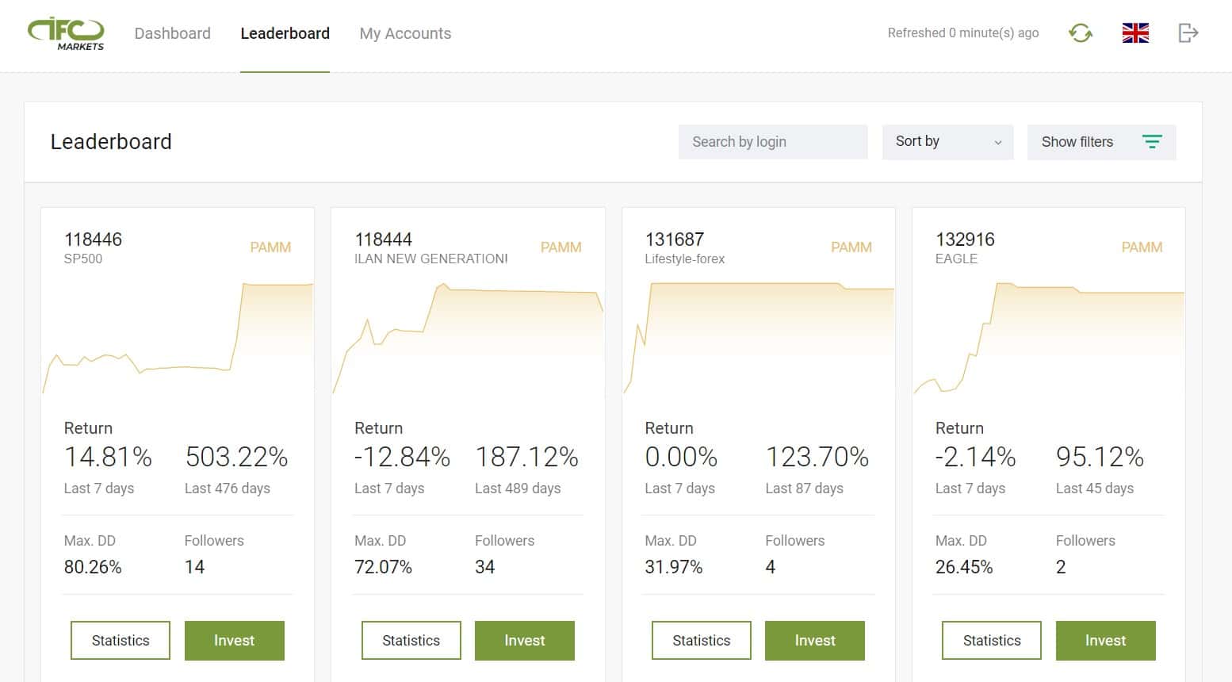The width and height of the screenshot is (1232, 682).
Task: Click the IFC Markets logo
Action: pyautogui.click(x=66, y=34)
